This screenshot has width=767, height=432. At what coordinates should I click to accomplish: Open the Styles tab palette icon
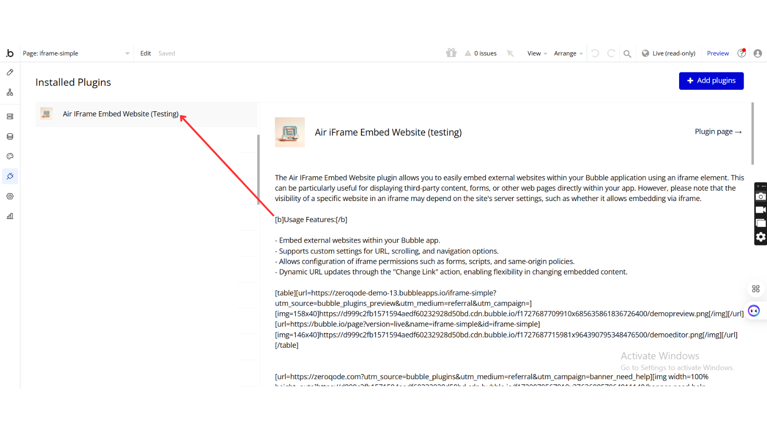10,156
